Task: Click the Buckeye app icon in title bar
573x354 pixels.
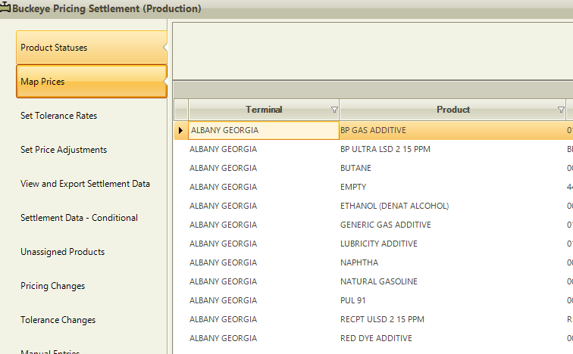Action: tap(6, 8)
